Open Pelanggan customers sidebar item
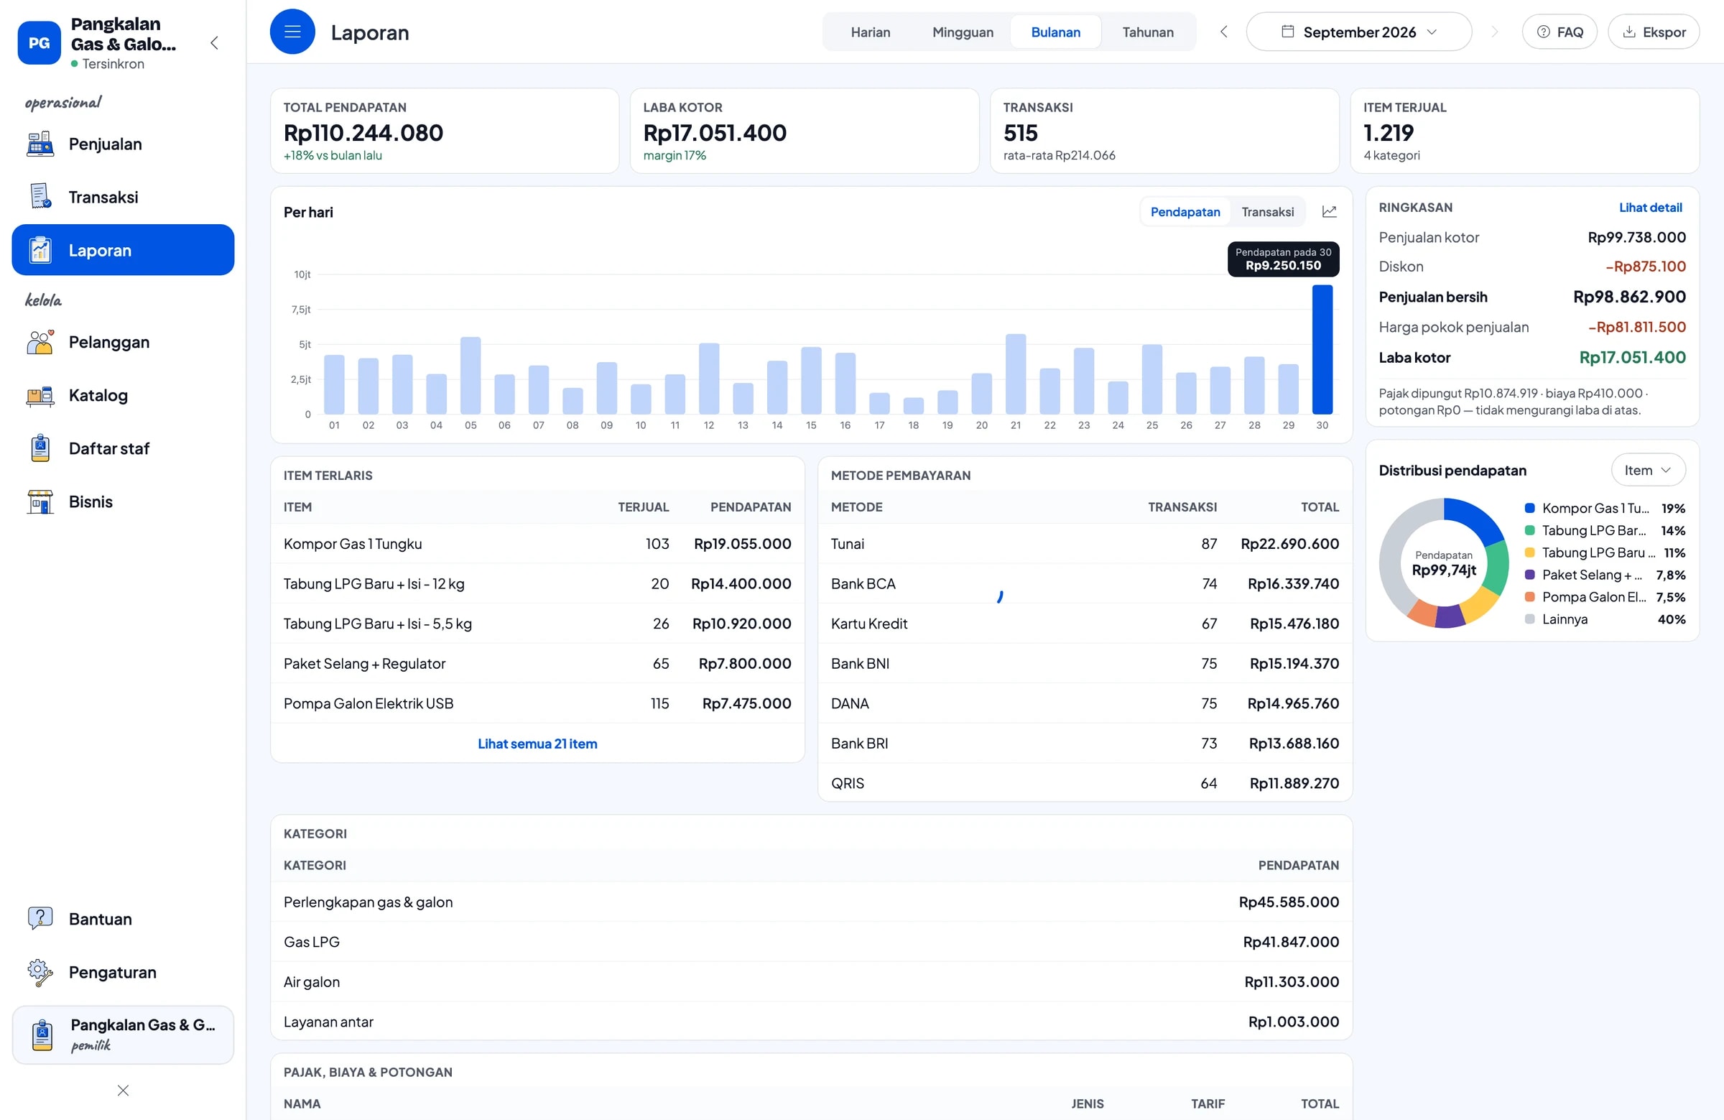 click(x=123, y=342)
